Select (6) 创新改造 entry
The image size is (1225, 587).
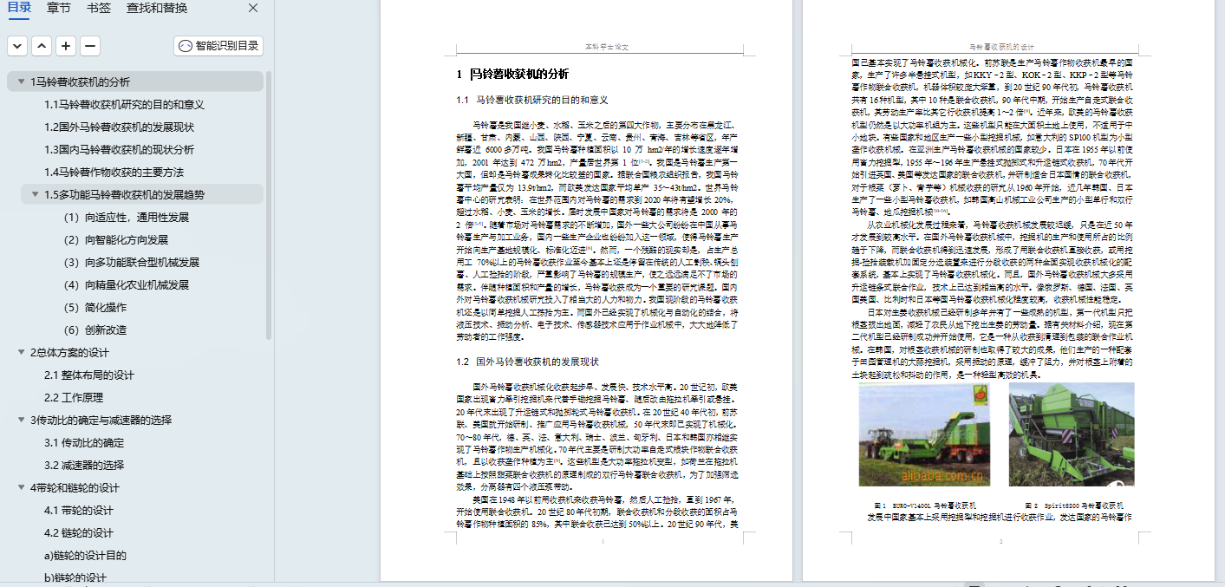click(x=94, y=330)
